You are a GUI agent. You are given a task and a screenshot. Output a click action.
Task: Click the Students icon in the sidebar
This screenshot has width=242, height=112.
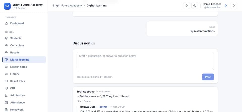click(6, 38)
